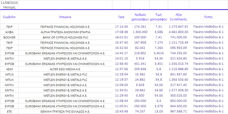The image size is (228, 114).
Task: Select the value cell 1.577.308,30
Action: coord(178,90)
